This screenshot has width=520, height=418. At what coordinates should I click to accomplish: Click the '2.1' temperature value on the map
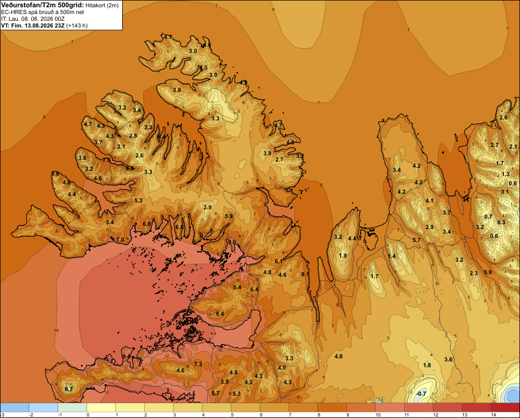click(x=513, y=146)
